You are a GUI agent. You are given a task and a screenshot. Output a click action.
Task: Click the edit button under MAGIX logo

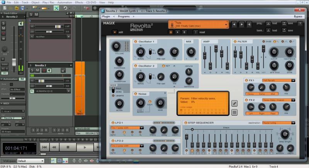(x=115, y=32)
